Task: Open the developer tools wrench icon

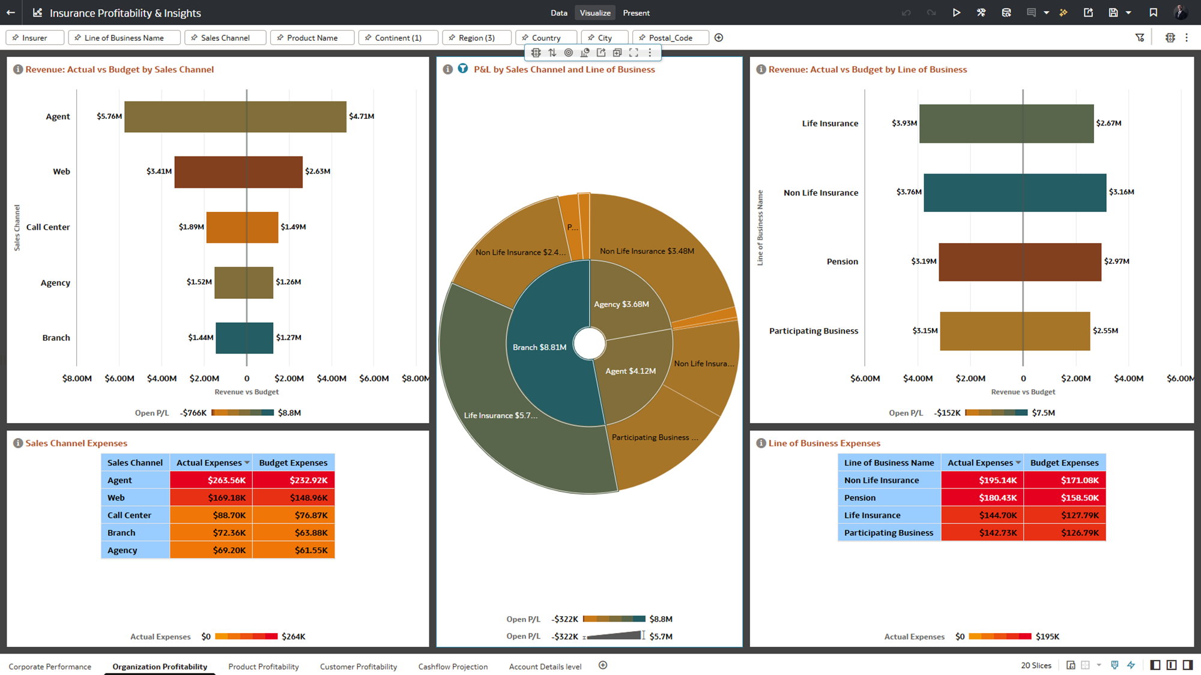Action: click(x=981, y=13)
